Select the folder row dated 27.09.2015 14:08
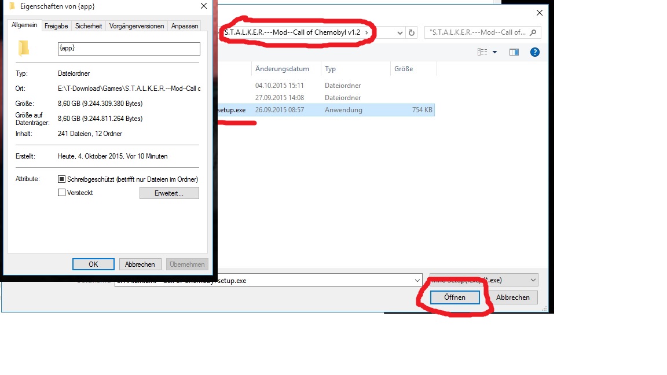Viewport: 667px width, 375px height. (326, 98)
